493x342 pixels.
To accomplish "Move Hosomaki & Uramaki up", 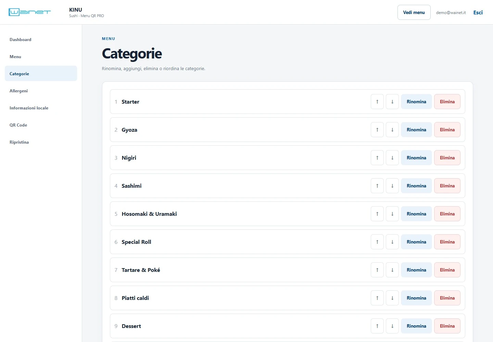I will click(377, 214).
